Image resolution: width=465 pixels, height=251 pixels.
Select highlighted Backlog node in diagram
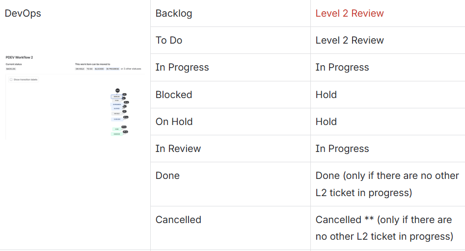pos(116,97)
